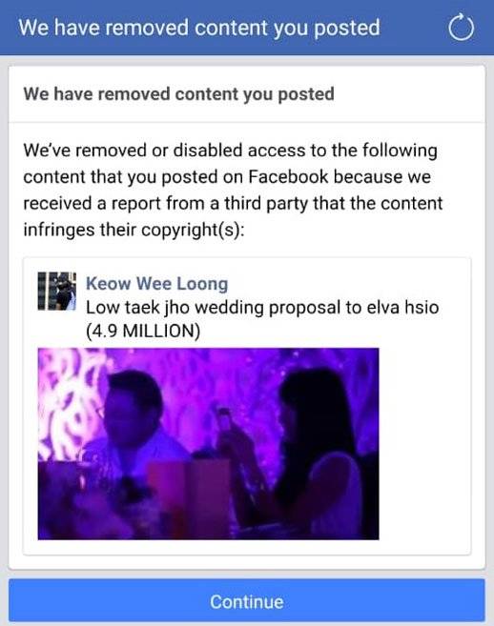Image resolution: width=494 pixels, height=626 pixels.
Task: Tap the bold card heading about removed content
Action: (178, 94)
